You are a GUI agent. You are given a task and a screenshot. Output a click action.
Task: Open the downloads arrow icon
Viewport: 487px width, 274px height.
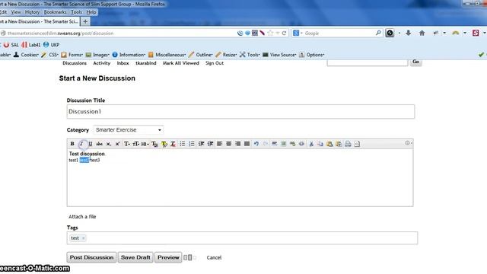point(409,33)
